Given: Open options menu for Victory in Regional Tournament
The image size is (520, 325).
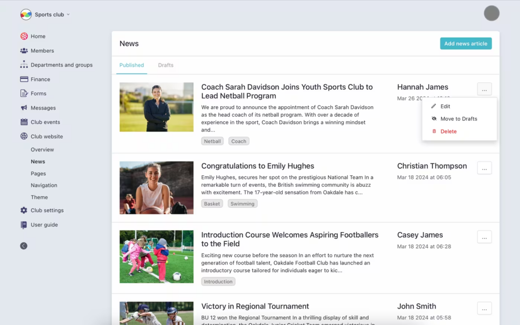Looking at the screenshot, I should (x=484, y=308).
